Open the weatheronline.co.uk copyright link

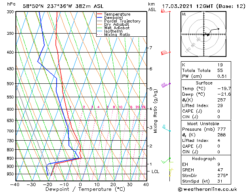pyautogui.click(x=207, y=189)
